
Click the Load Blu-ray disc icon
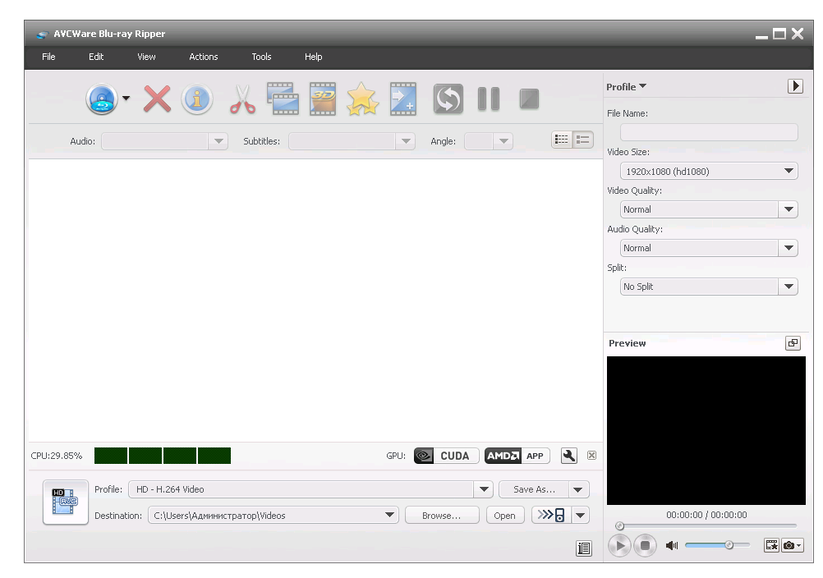[x=102, y=99]
